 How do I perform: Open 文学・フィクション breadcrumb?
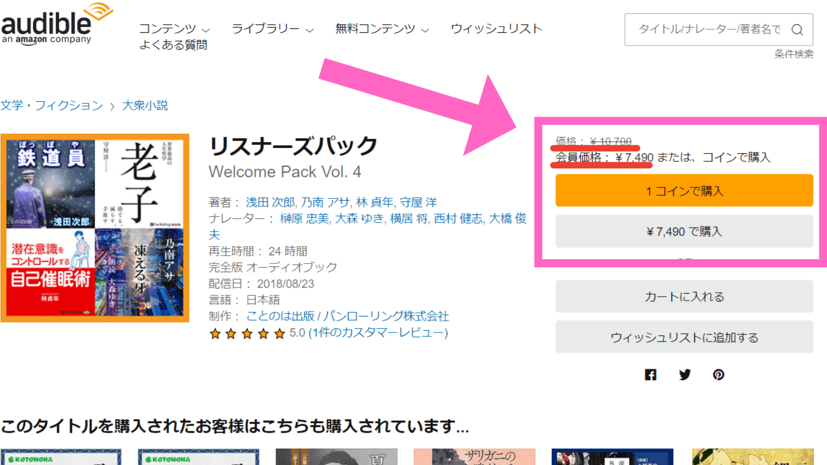point(52,105)
